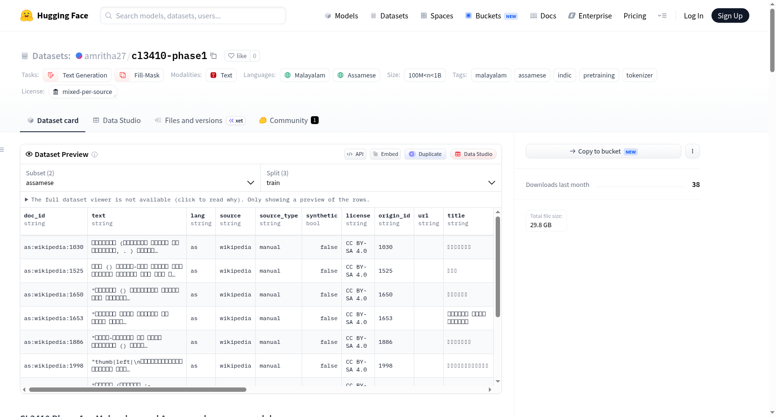Viewport: 776px width, 417px height.
Task: Open the Split dropdown showing train
Action: (x=381, y=178)
